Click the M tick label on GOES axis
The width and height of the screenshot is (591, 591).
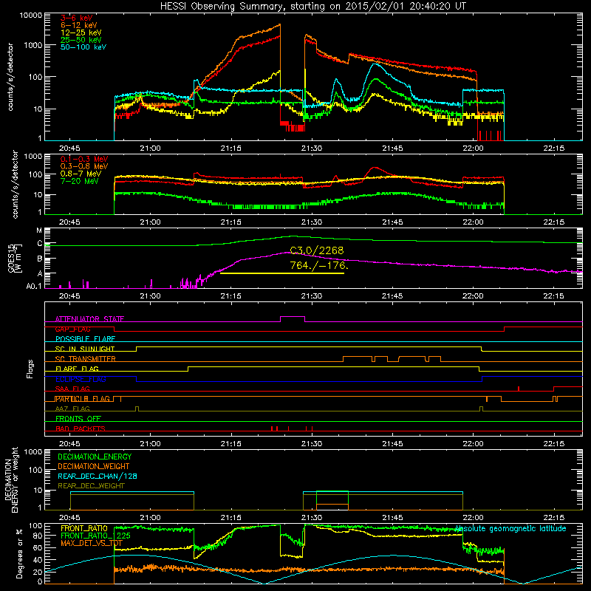(x=39, y=230)
